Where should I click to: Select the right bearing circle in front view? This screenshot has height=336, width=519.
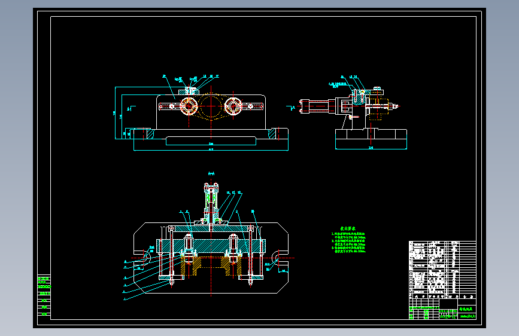pyautogui.click(x=233, y=106)
